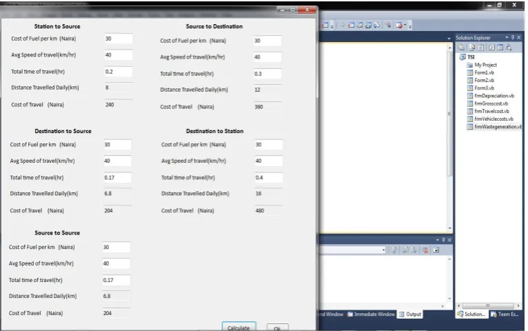Click right arrow of Solution Explorer horizontal scrollbar
This screenshot has width=528, height=331.
click(518, 305)
